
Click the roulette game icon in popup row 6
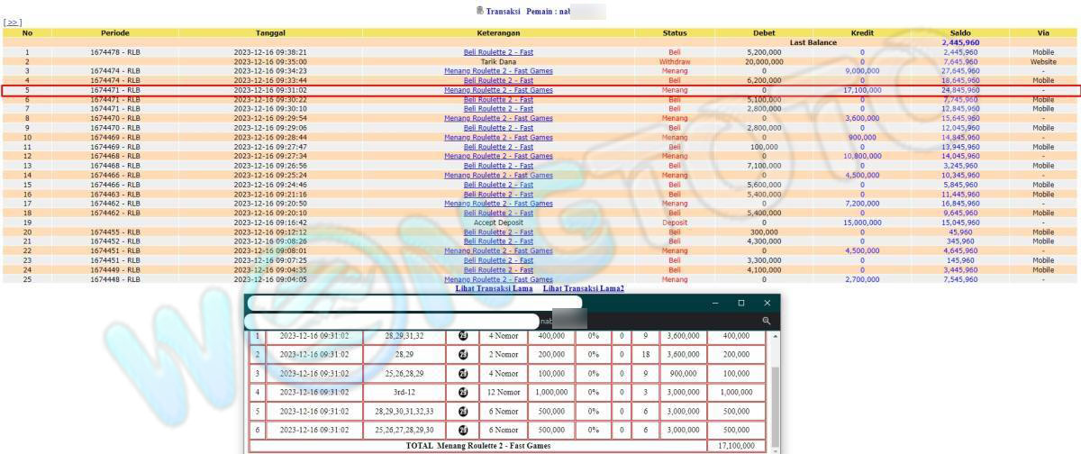463,430
